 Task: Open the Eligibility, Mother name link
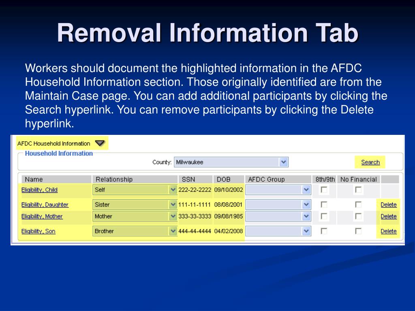click(42, 216)
